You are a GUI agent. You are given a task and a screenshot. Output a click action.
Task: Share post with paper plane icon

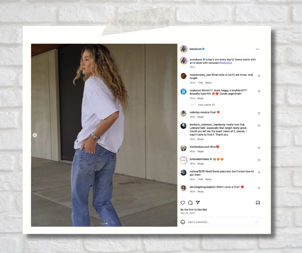tap(198, 203)
